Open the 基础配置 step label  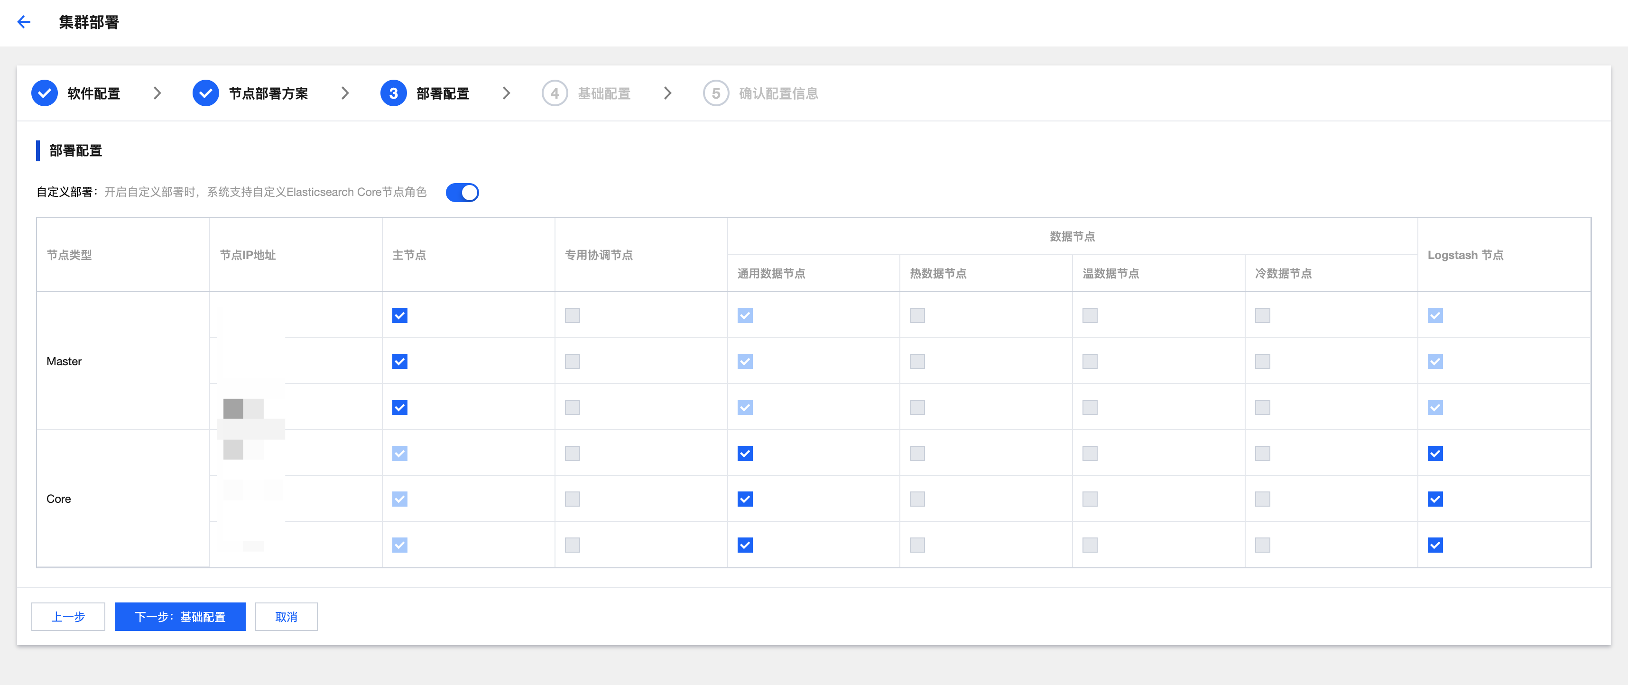[x=603, y=93]
